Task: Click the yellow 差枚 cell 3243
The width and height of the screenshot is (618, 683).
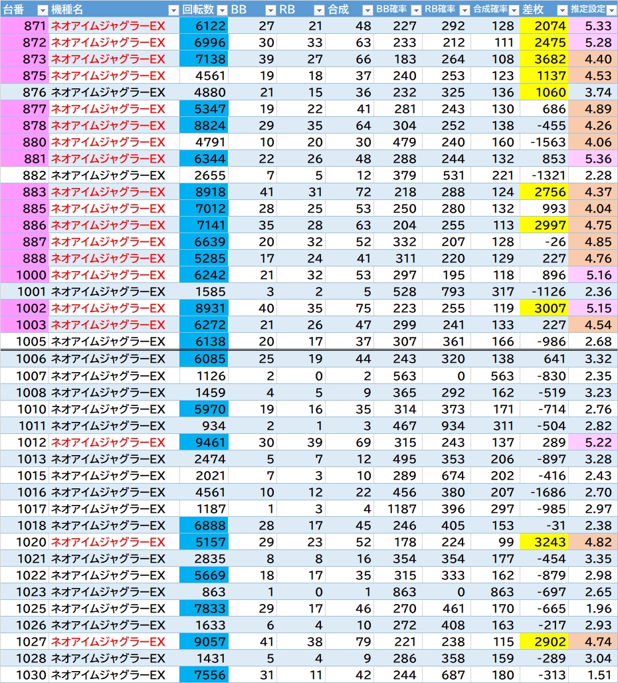Action: [x=545, y=542]
